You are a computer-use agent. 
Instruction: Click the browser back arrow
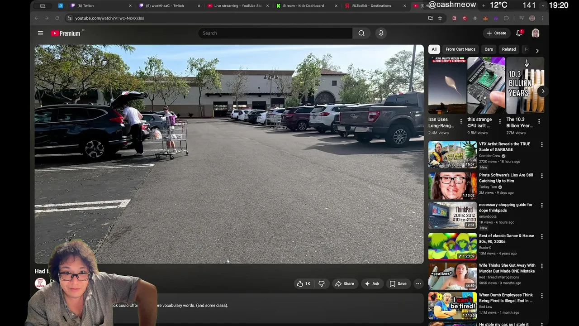(37, 18)
